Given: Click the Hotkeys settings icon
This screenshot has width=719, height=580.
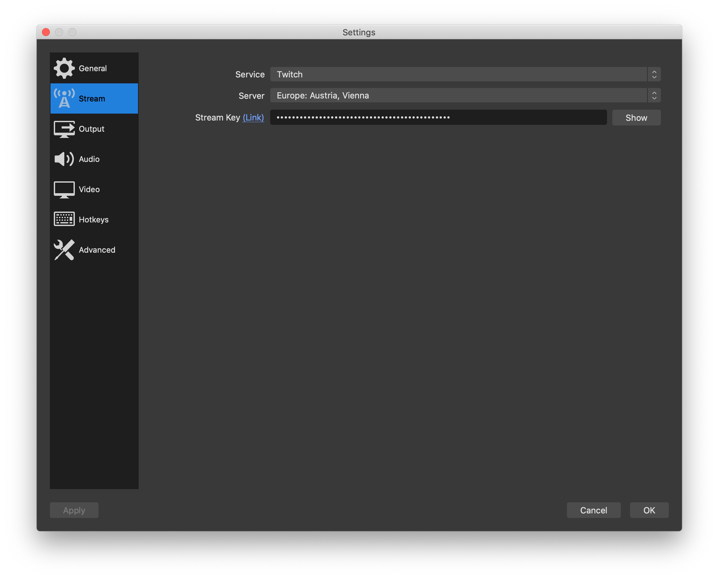Looking at the screenshot, I should [x=63, y=219].
